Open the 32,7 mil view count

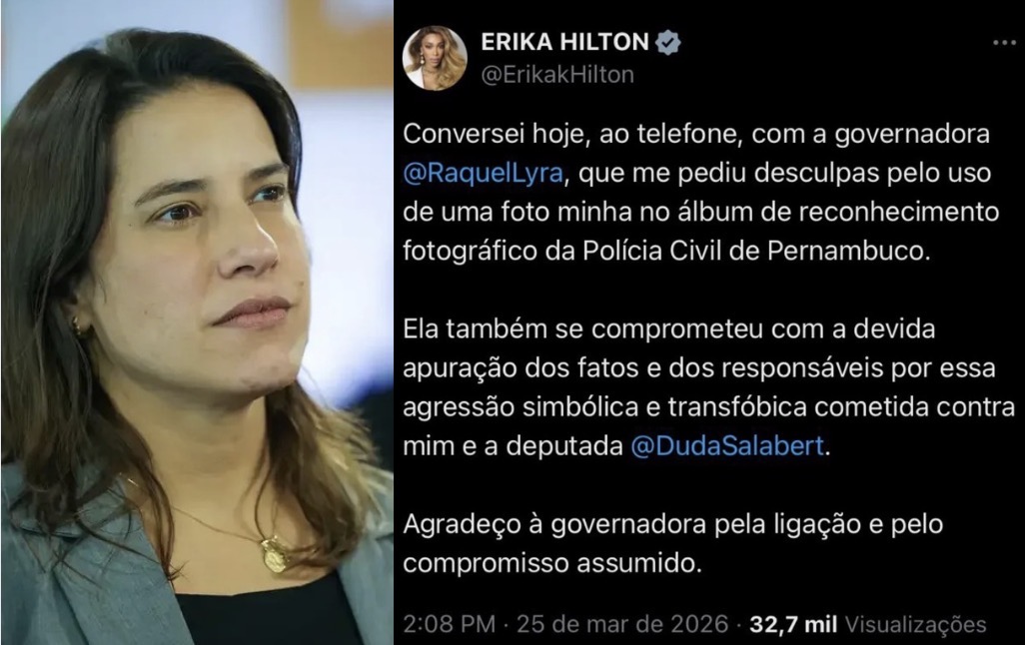[x=793, y=624]
